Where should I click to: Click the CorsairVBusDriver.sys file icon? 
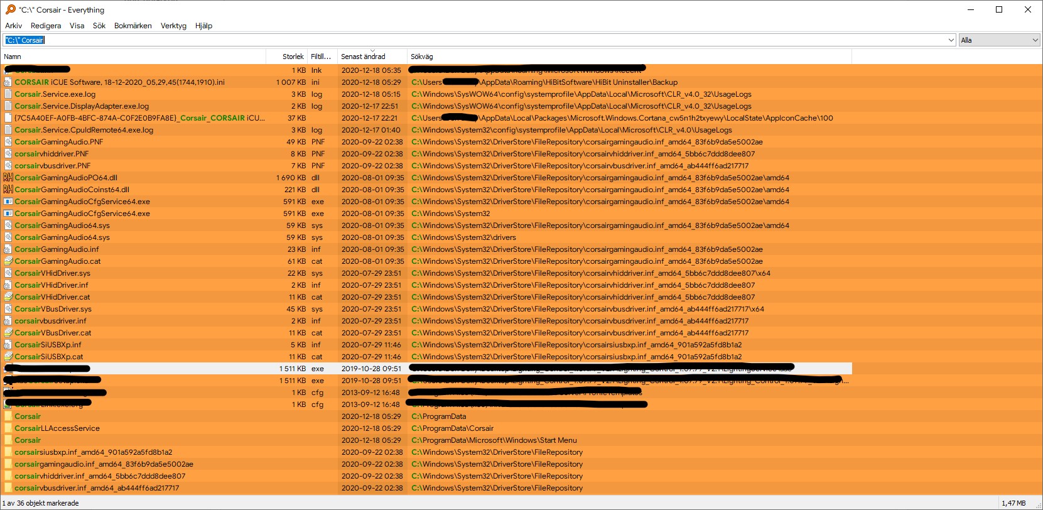click(x=8, y=309)
